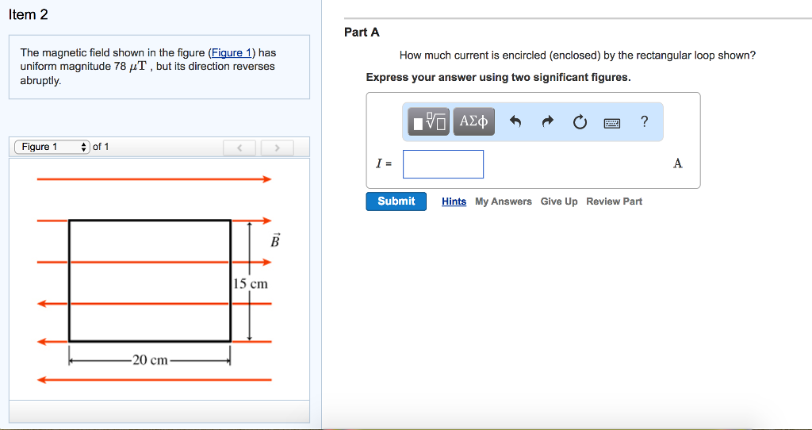Viewport: 812px width, 430px height.
Task: Click the Give Up link
Action: (x=559, y=202)
